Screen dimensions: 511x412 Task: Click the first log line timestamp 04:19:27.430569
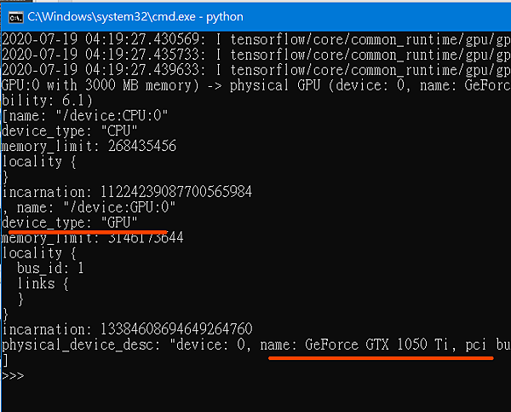(x=146, y=39)
